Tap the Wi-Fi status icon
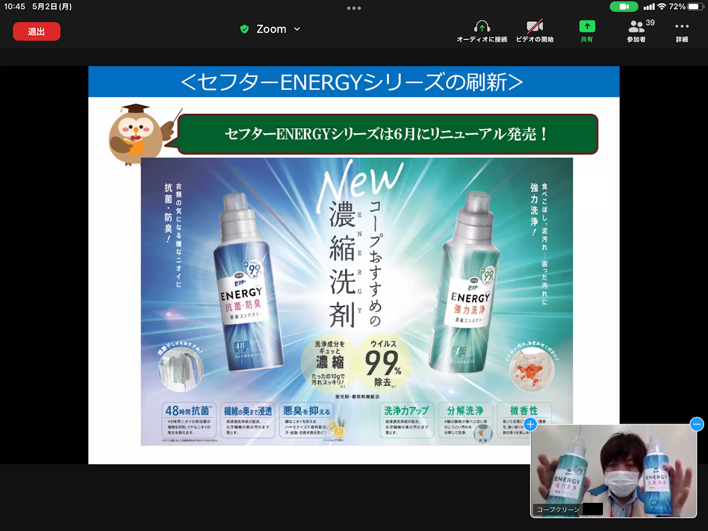 point(662,6)
